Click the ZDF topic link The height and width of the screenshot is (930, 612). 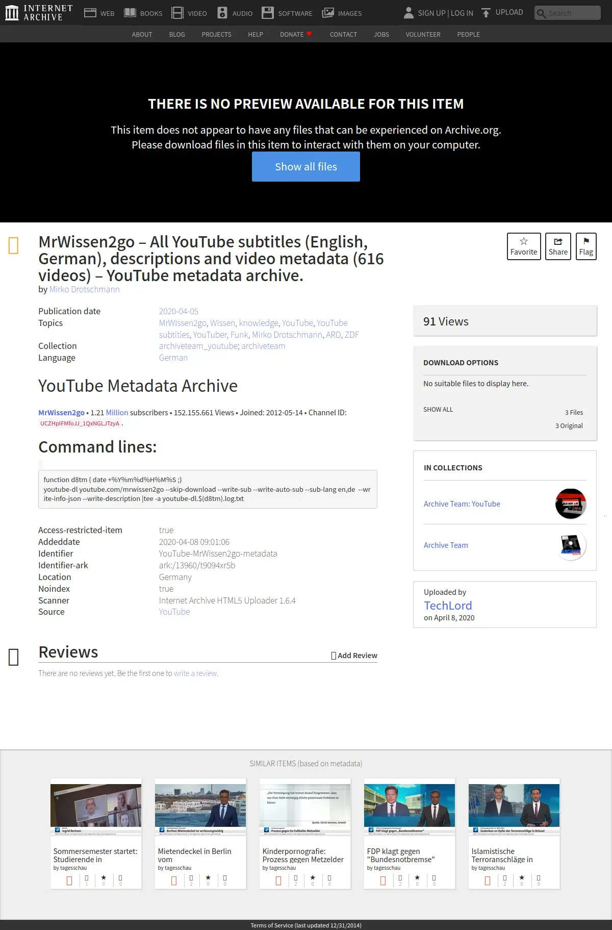[352, 335]
